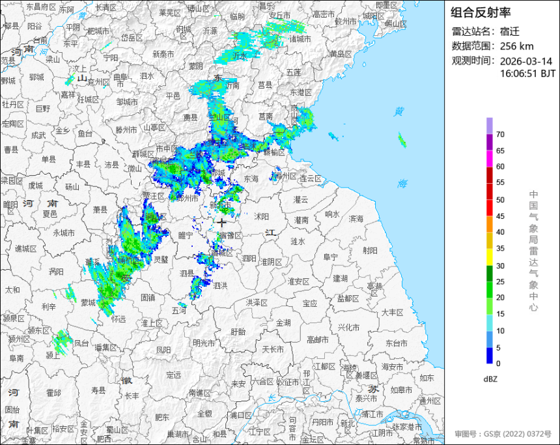This screenshot has width=560, height=445.
Task: Click the time stamp 16:06:51 BJT
Action: coord(528,74)
